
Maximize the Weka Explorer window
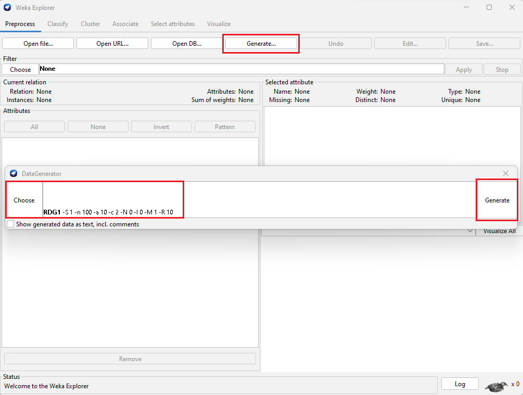point(489,7)
